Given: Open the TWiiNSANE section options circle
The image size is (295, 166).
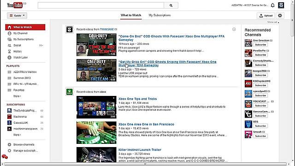Looking at the screenshot, I should [x=234, y=29].
